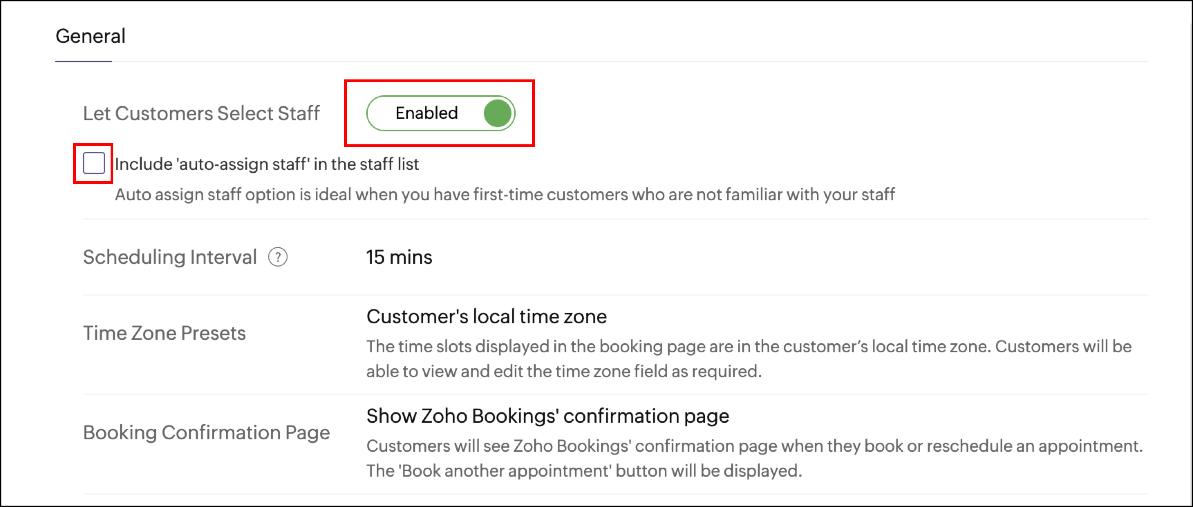Click the confirmation page description paragraph
The width and height of the screenshot is (1193, 507).
755,458
